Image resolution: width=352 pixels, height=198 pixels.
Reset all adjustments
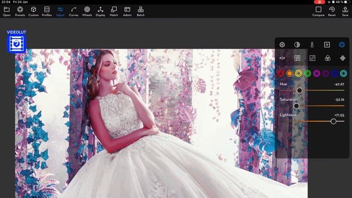tap(332, 12)
